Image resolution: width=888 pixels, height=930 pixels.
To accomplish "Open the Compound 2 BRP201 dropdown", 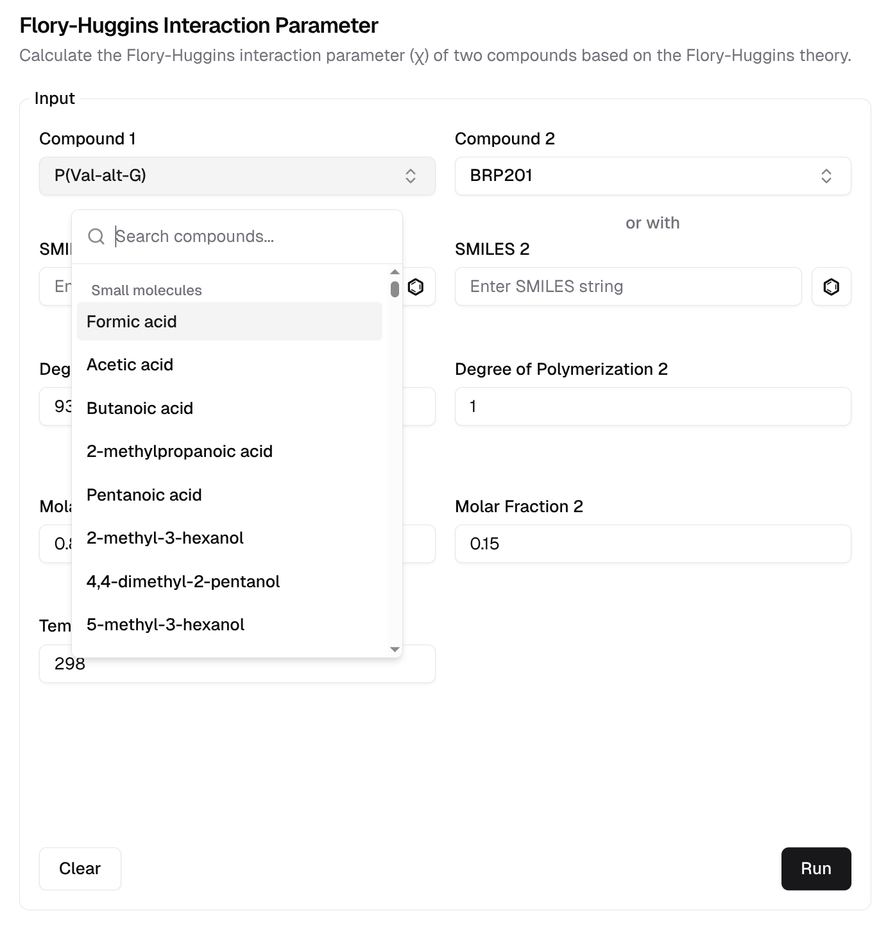I will click(653, 176).
